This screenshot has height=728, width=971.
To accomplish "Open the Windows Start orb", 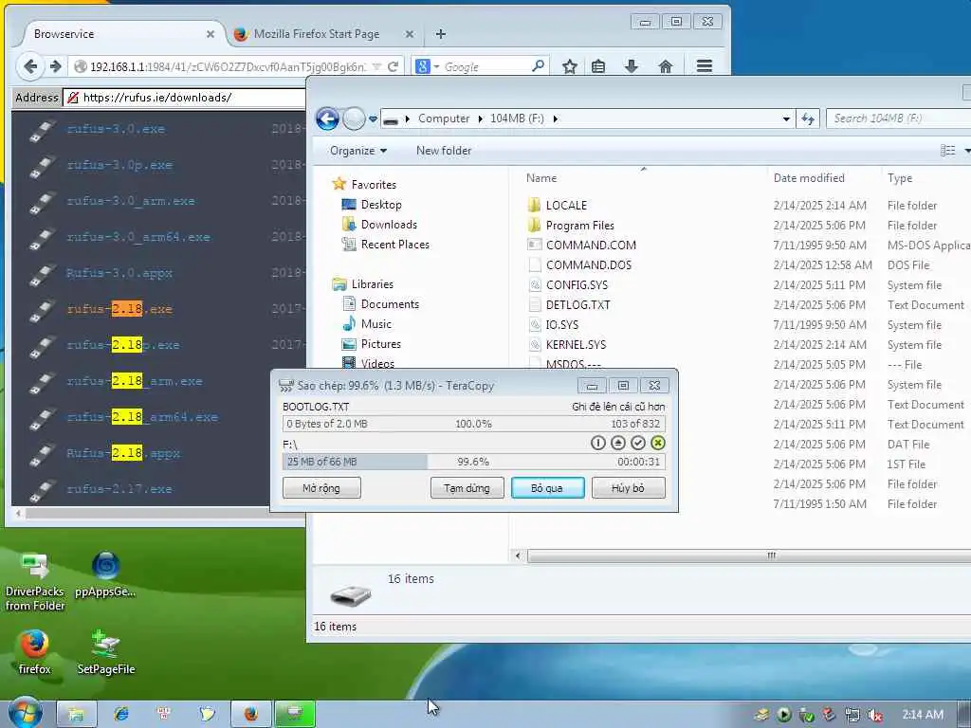I will (25, 714).
